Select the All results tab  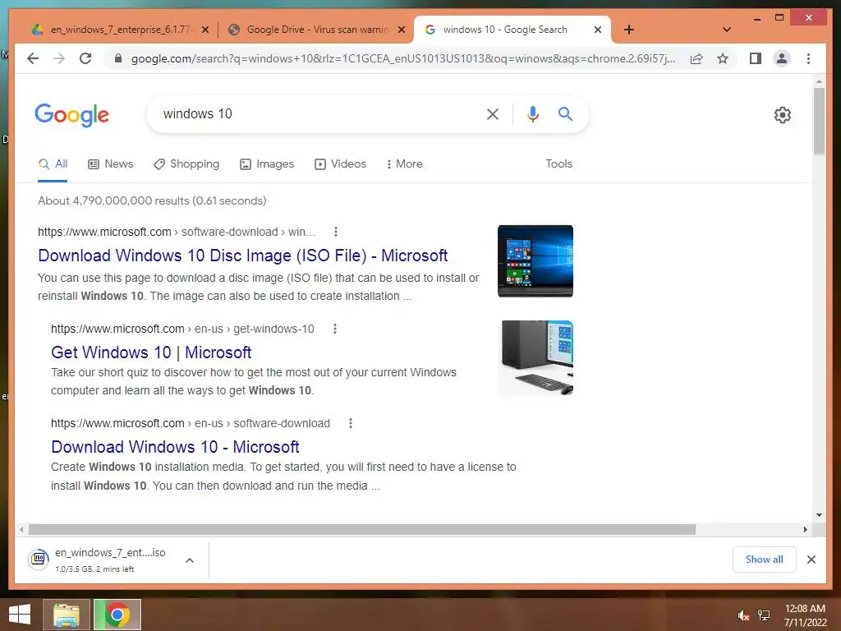(53, 164)
